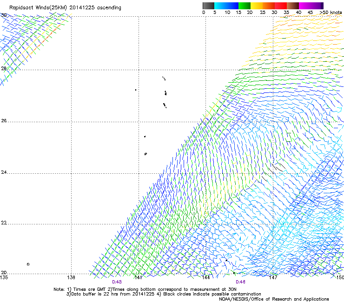Click the longitude axis label '144'

pyautogui.click(x=205, y=277)
